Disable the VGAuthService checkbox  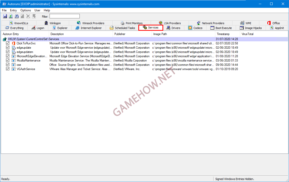click(x=8, y=69)
